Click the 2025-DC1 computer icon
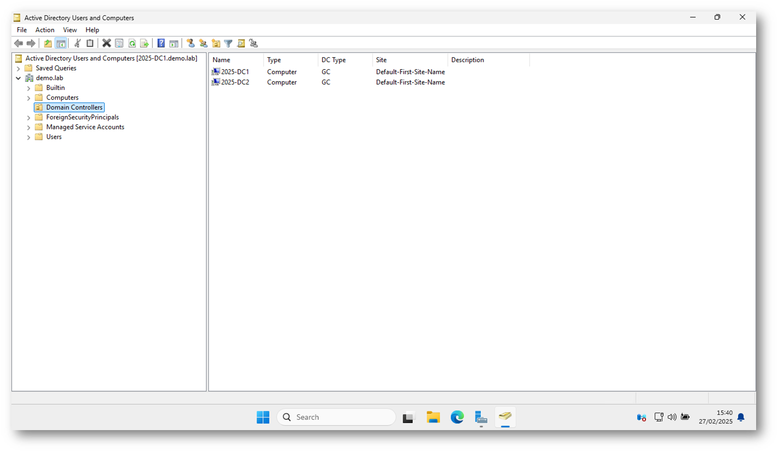This screenshot has height=453, width=779. (216, 72)
